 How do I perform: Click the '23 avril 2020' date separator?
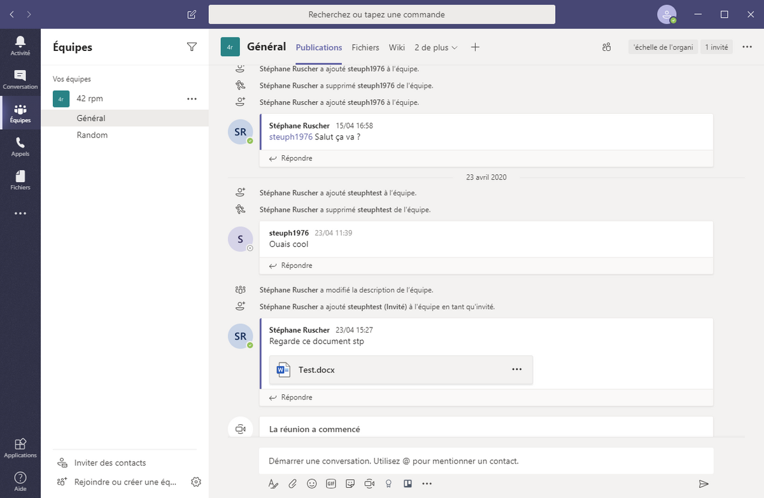point(486,177)
